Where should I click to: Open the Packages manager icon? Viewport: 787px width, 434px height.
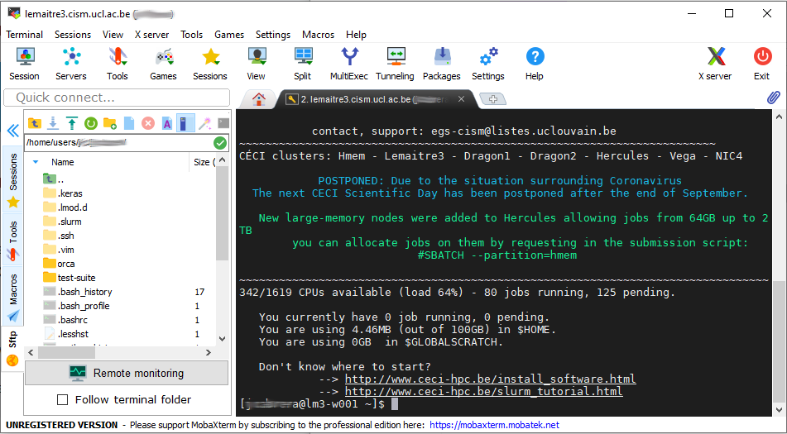point(442,63)
